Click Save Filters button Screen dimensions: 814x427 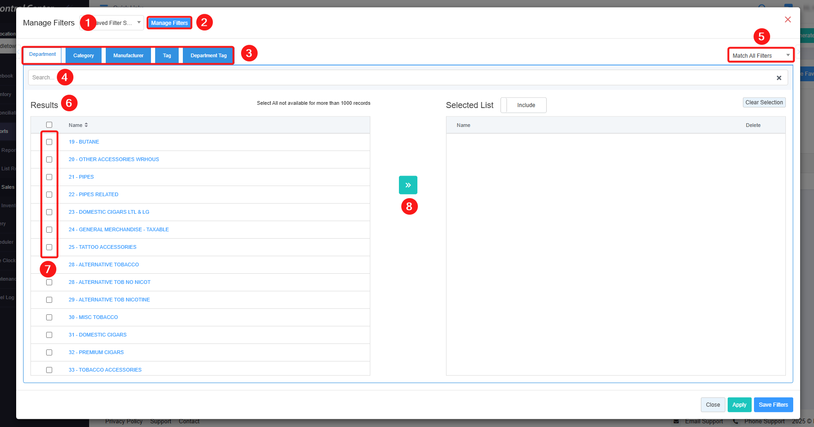click(773, 405)
